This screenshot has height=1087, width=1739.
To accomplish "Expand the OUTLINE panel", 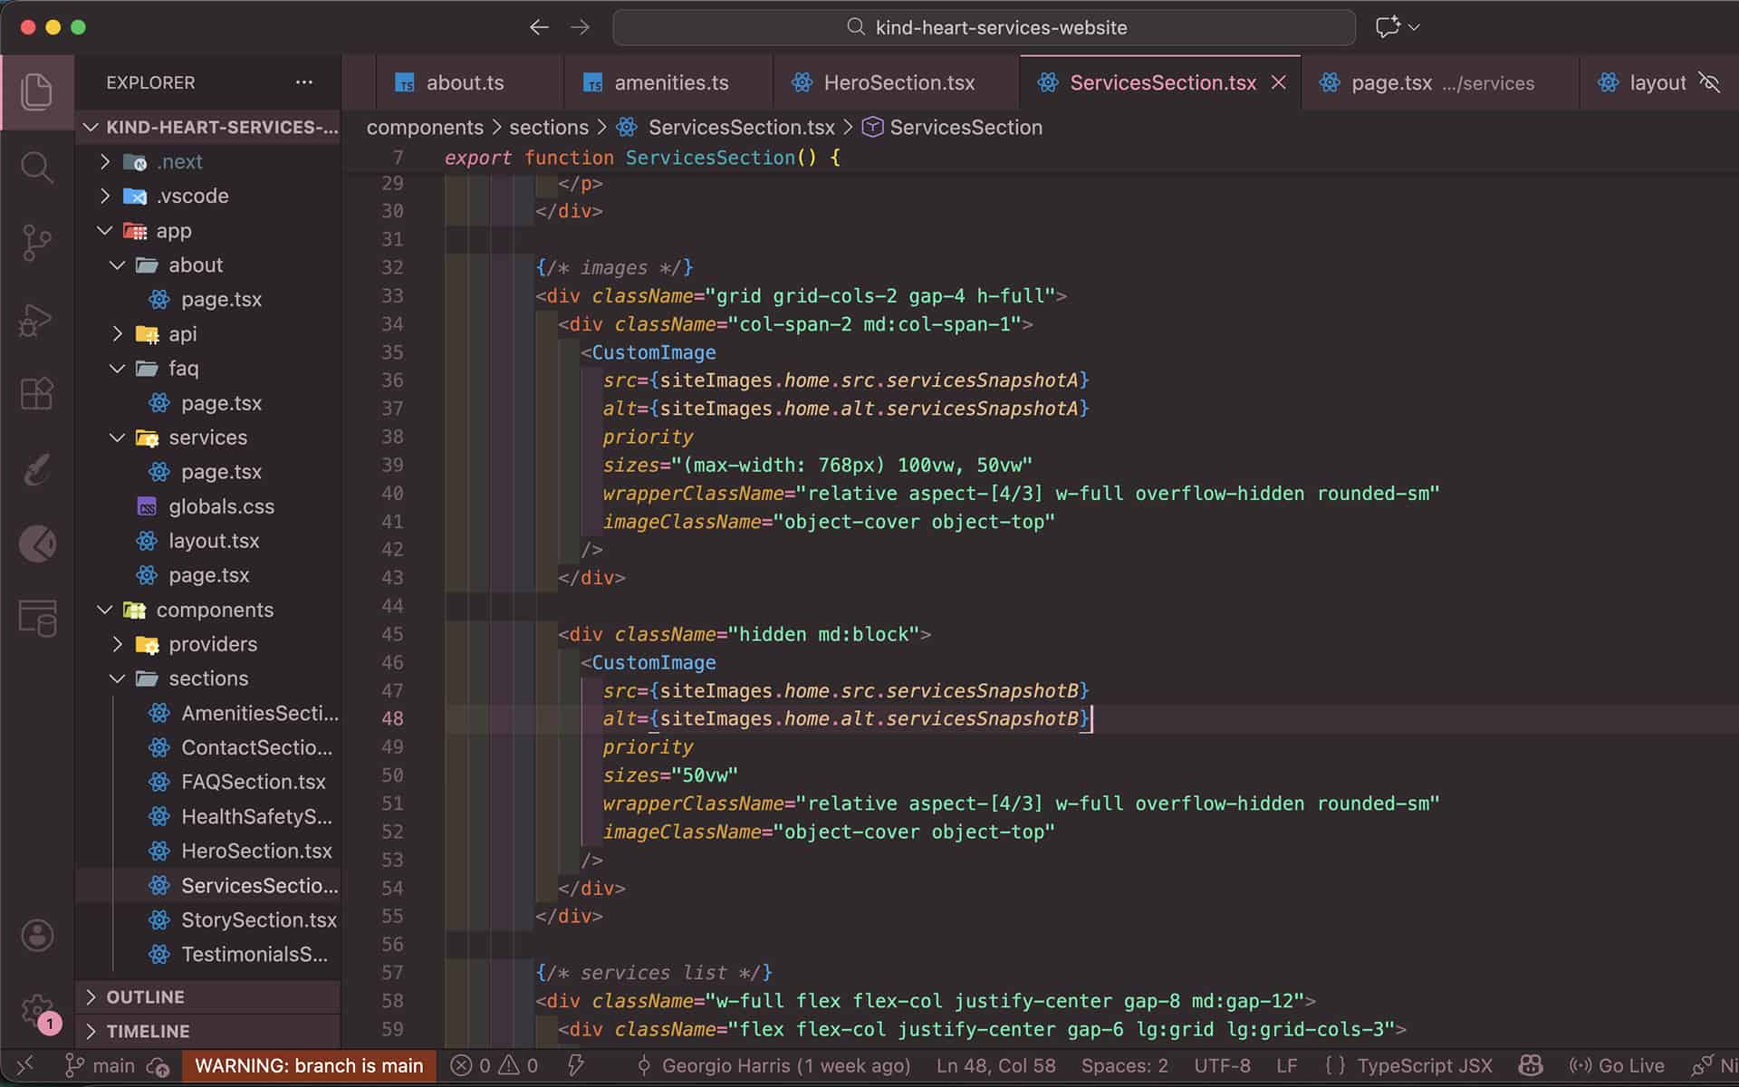I will point(145,997).
